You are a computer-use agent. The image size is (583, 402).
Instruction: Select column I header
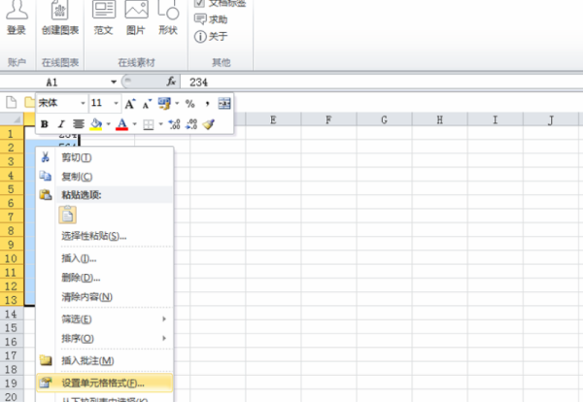click(495, 119)
